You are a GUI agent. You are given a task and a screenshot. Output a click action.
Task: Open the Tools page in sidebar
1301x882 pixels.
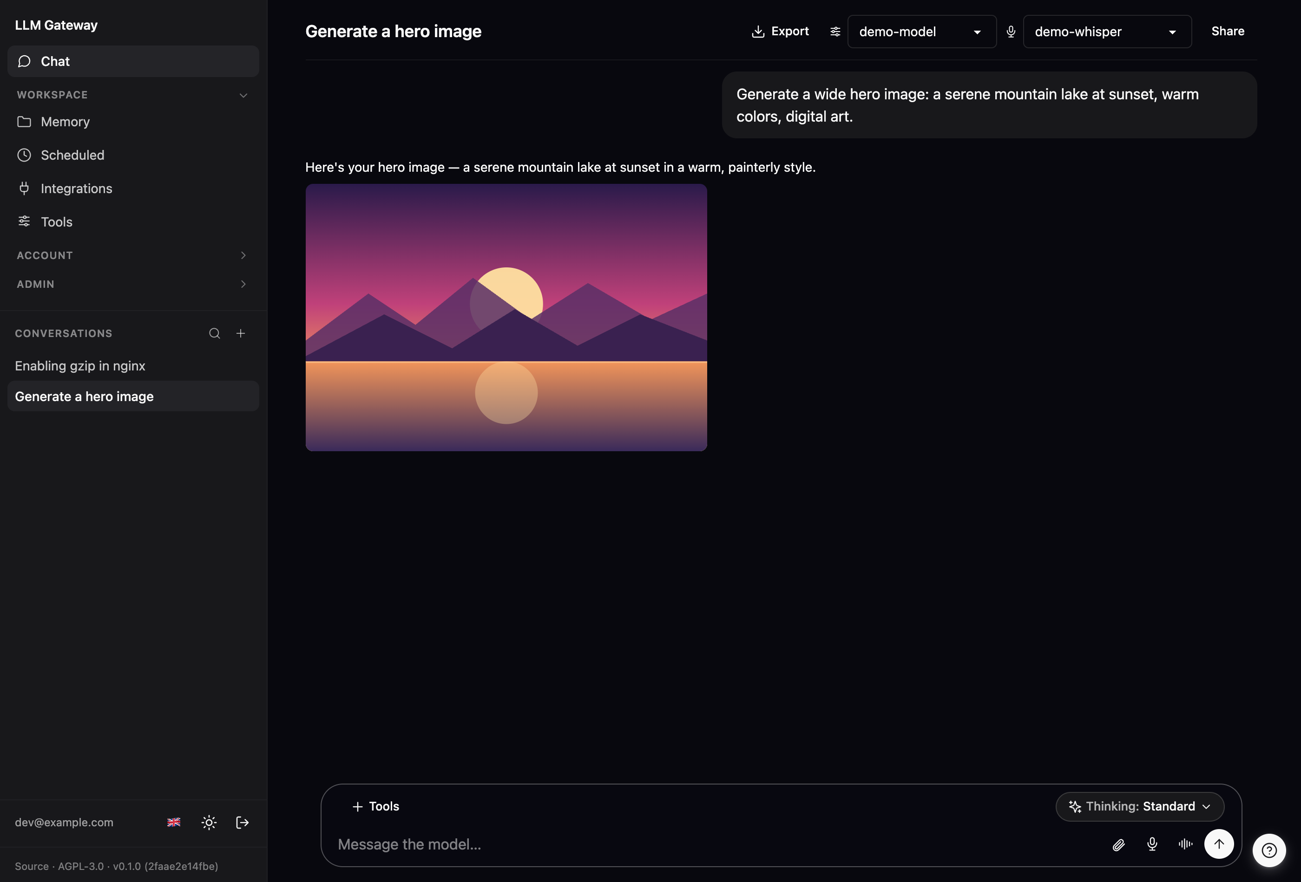(x=133, y=222)
